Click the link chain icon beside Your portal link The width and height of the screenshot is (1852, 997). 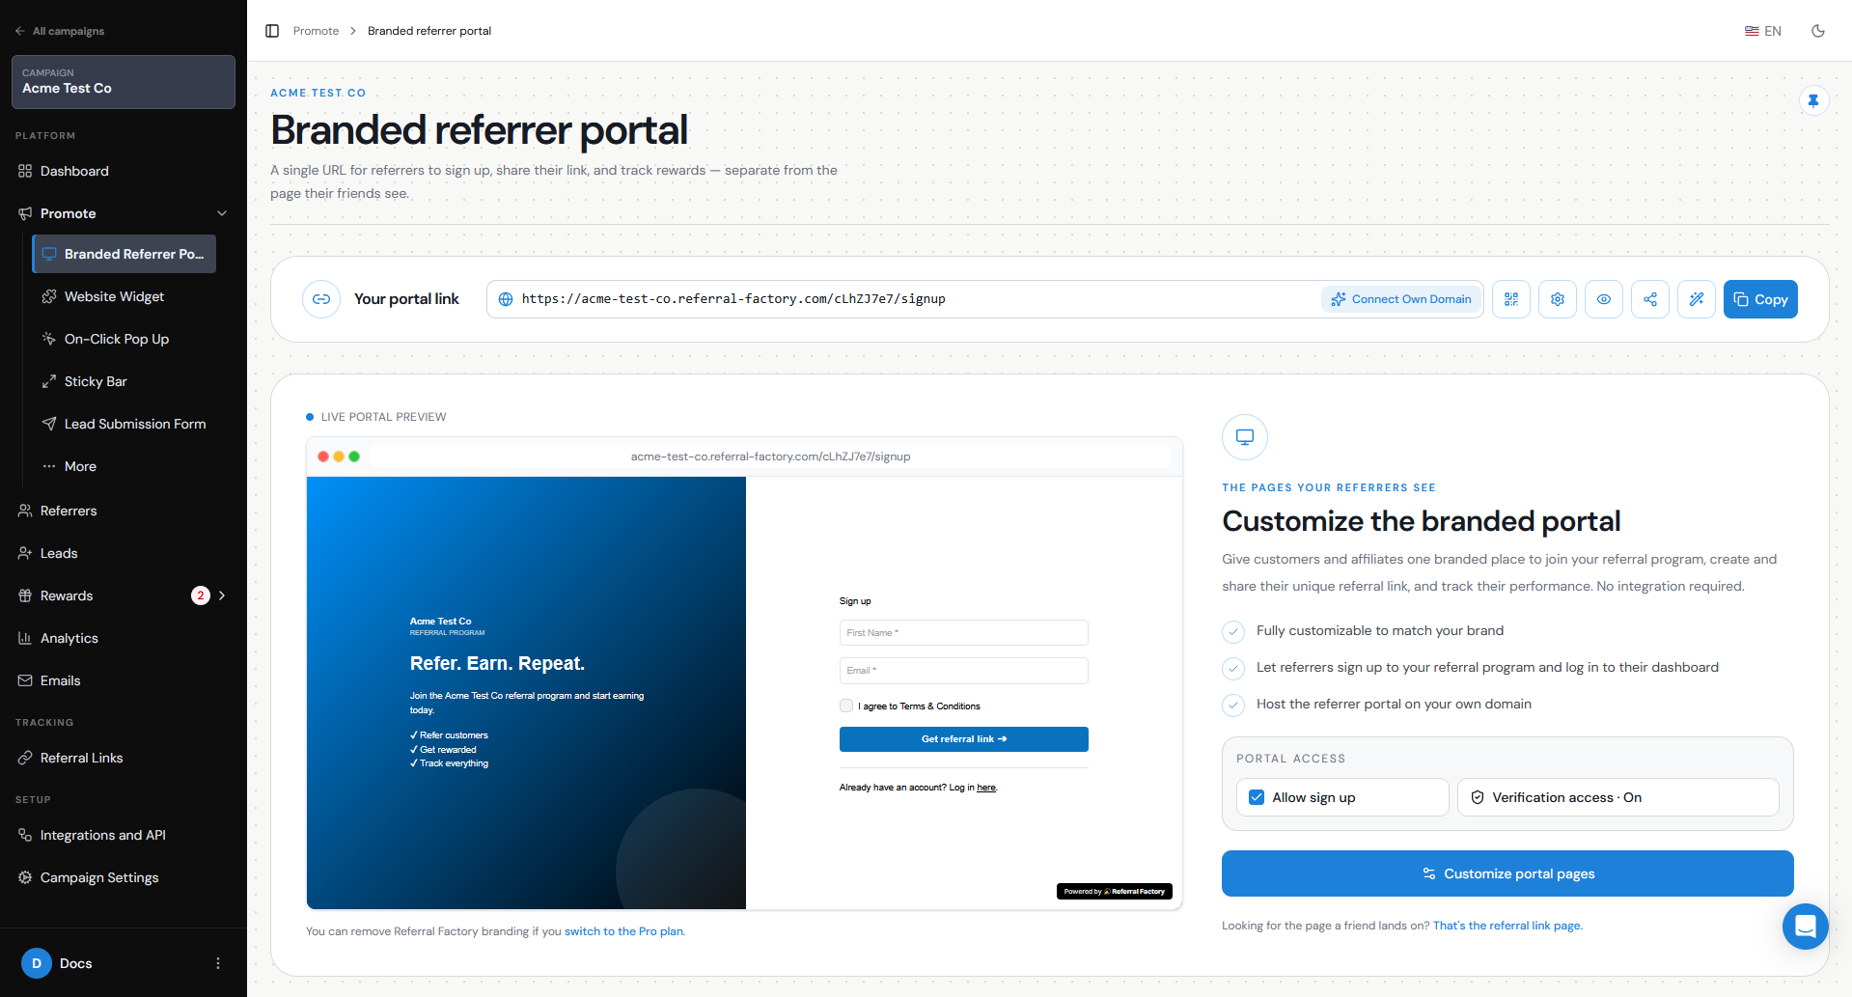pos(321,299)
